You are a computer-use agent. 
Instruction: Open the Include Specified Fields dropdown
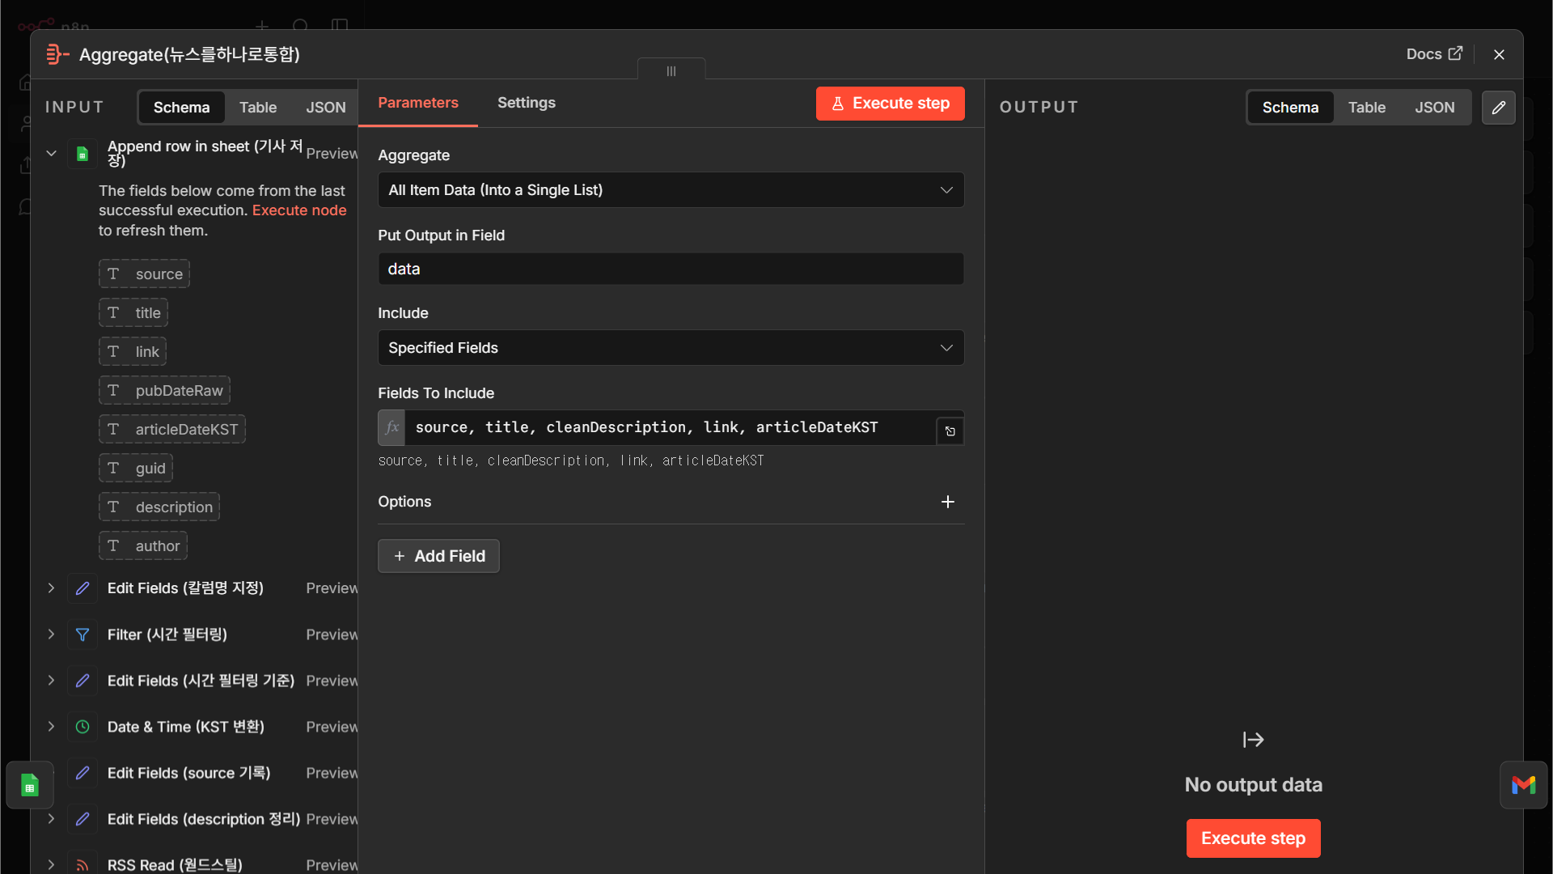point(671,348)
